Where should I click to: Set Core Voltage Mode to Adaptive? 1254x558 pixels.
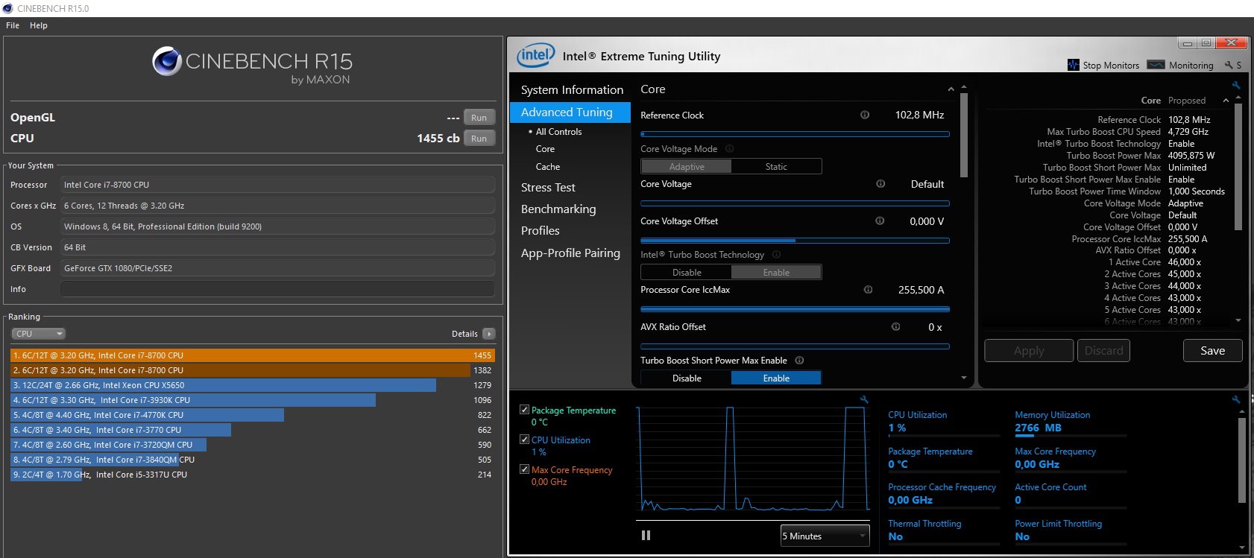687,166
